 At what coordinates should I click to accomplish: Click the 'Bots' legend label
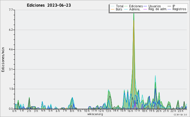[119, 9]
